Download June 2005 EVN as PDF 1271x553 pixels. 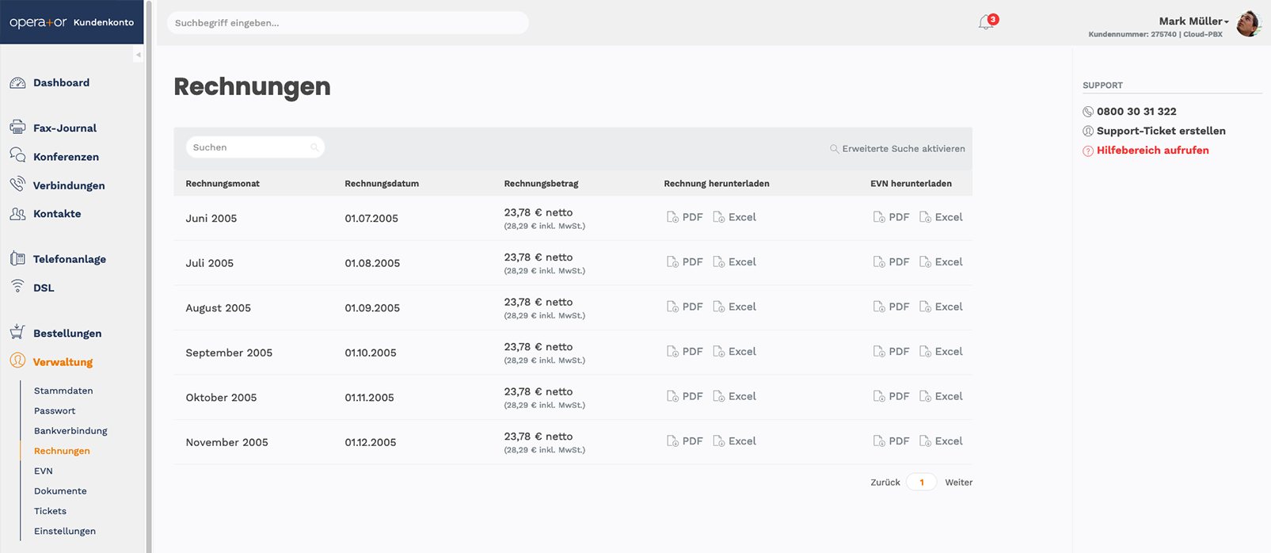pos(891,217)
